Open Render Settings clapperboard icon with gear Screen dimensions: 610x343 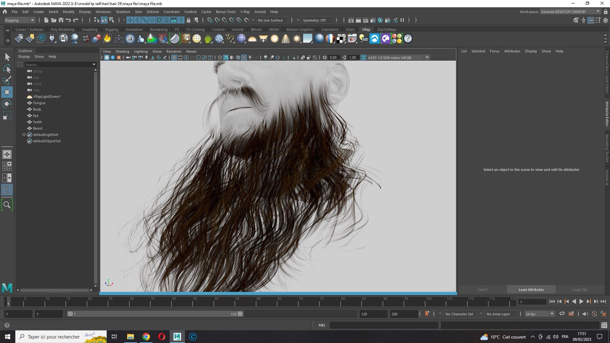[373, 20]
